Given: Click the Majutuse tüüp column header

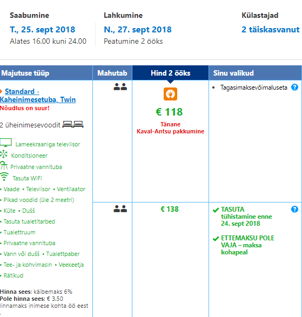Looking at the screenshot, I should [46, 73].
